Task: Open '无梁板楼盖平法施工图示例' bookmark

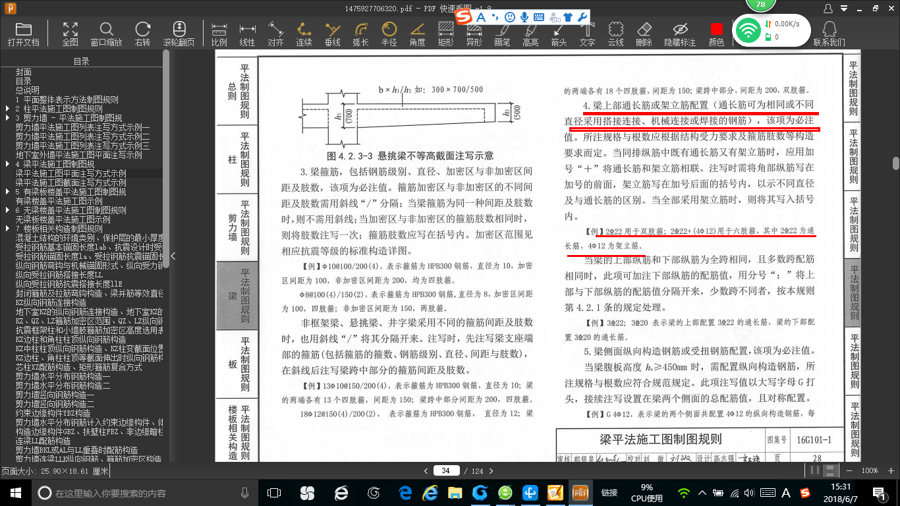Action: pos(63,219)
